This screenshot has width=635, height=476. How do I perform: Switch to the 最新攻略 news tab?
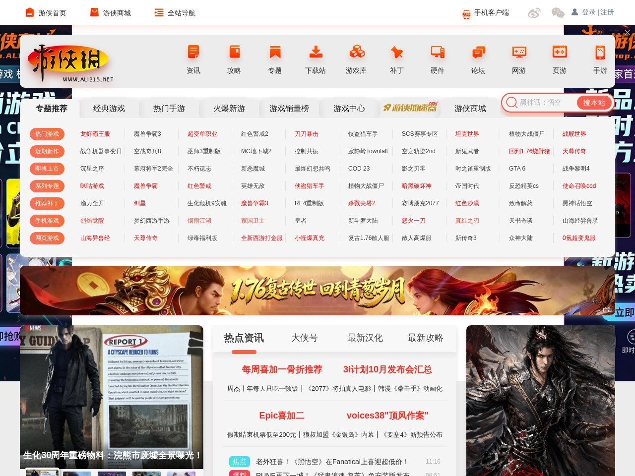point(426,338)
